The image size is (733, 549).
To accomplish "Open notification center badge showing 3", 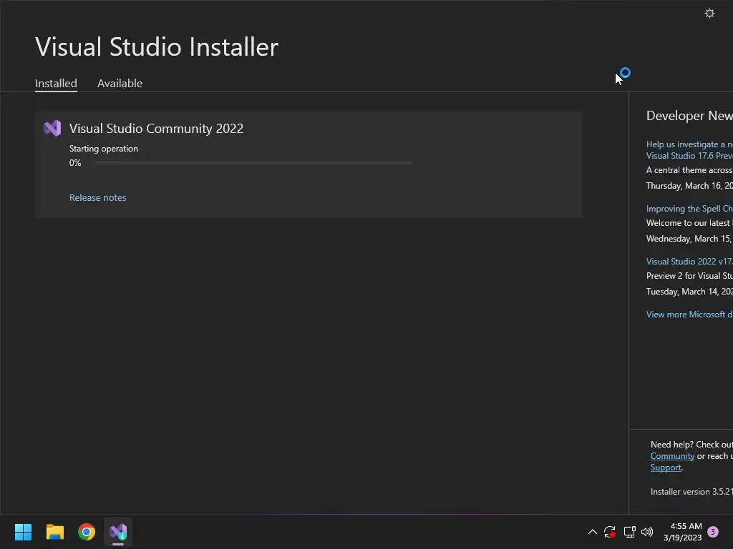I will (x=713, y=532).
